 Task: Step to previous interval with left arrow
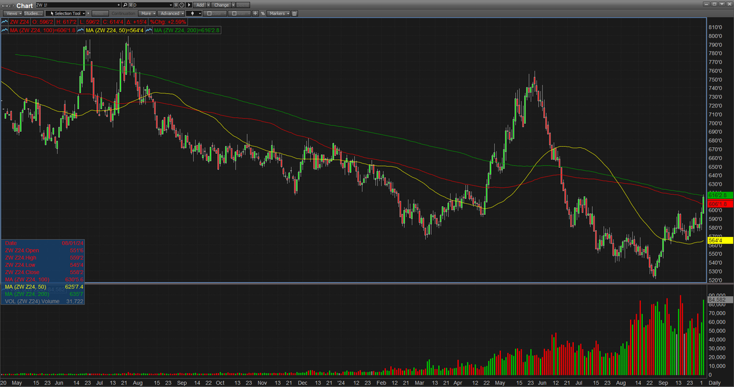coord(131,5)
